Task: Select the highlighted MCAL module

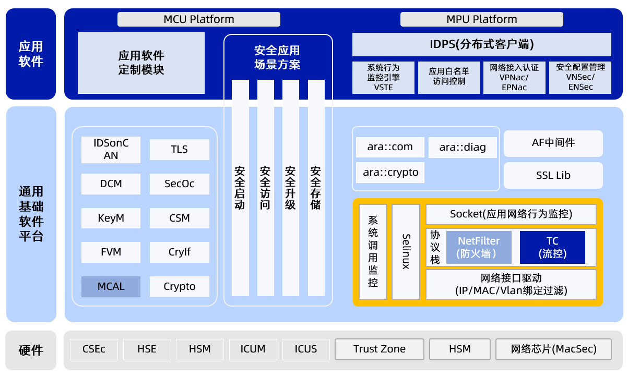Action: [x=111, y=286]
